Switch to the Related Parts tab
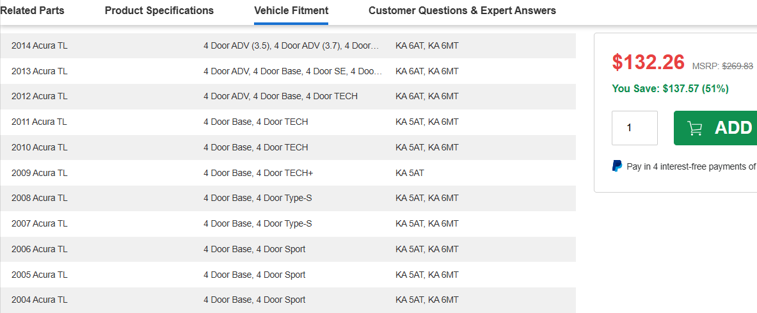 tap(33, 11)
